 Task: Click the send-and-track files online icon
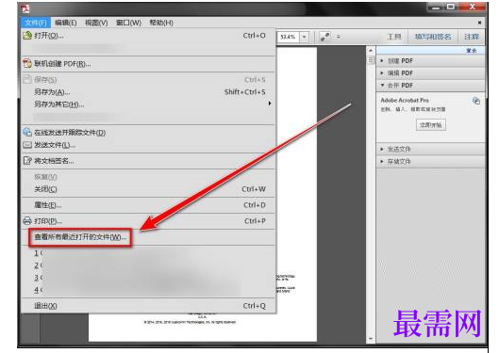(27, 132)
